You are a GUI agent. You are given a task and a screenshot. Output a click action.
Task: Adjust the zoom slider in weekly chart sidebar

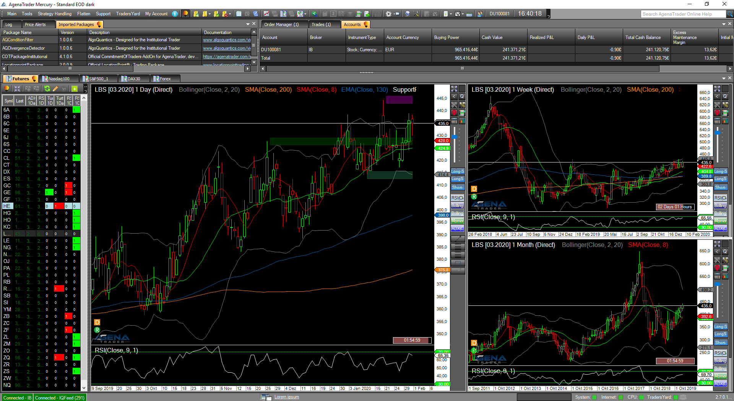pyautogui.click(x=718, y=132)
